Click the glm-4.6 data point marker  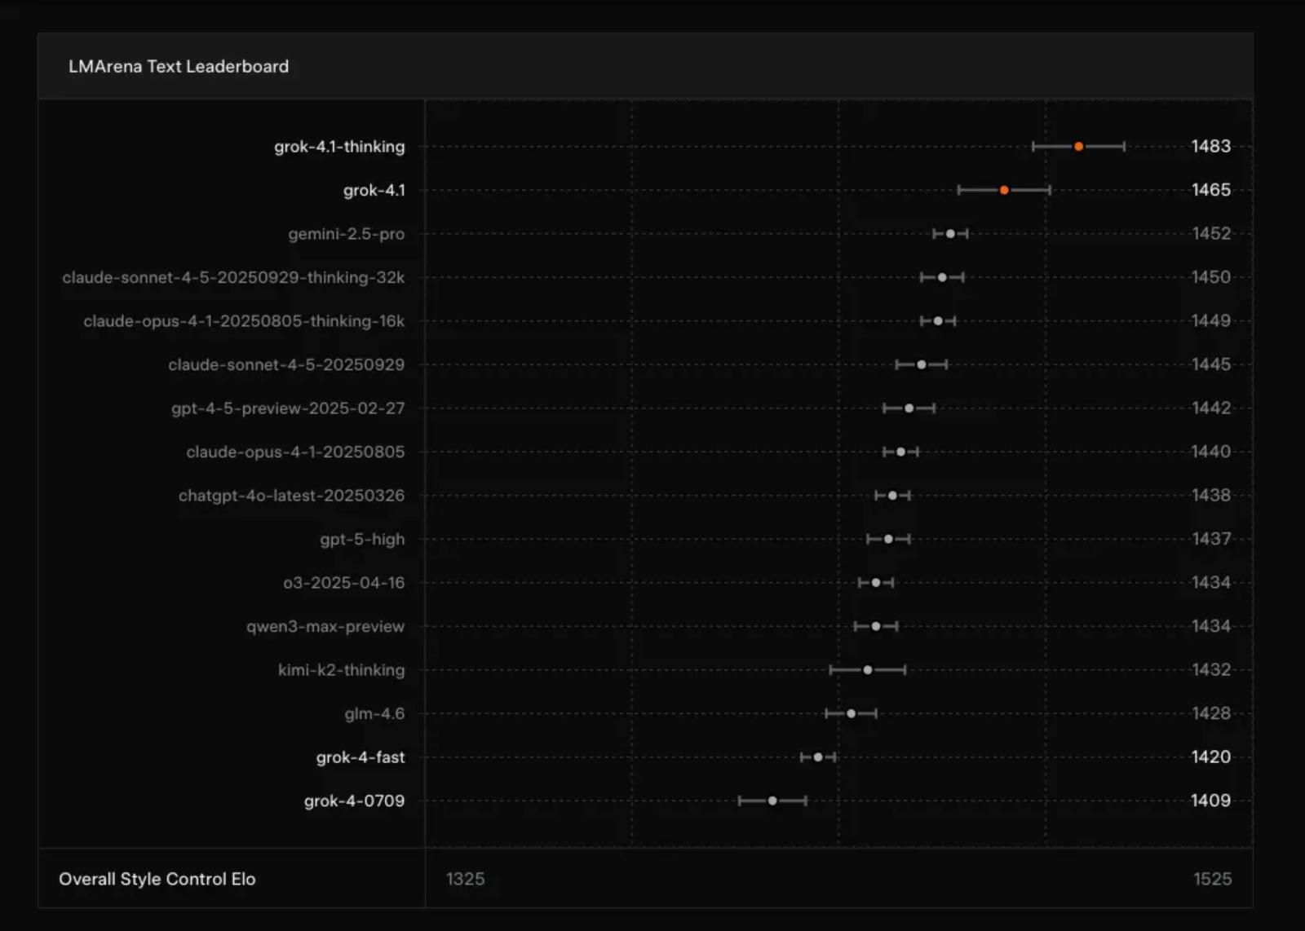tap(851, 713)
